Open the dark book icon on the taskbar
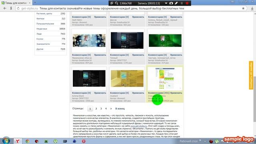 [65, 141]
